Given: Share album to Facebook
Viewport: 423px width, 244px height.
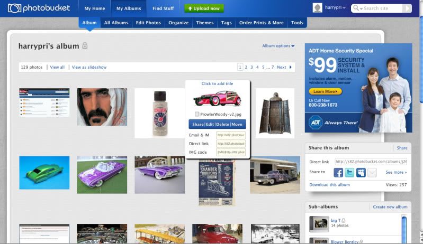Looking at the screenshot, I should click(338, 172).
